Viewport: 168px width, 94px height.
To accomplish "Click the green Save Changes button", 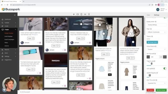I will pos(161,90).
